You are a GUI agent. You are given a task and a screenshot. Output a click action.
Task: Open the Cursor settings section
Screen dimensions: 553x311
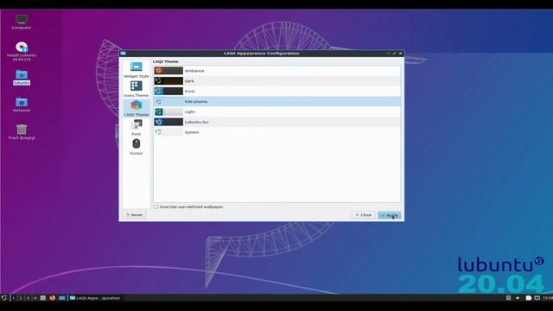137,147
